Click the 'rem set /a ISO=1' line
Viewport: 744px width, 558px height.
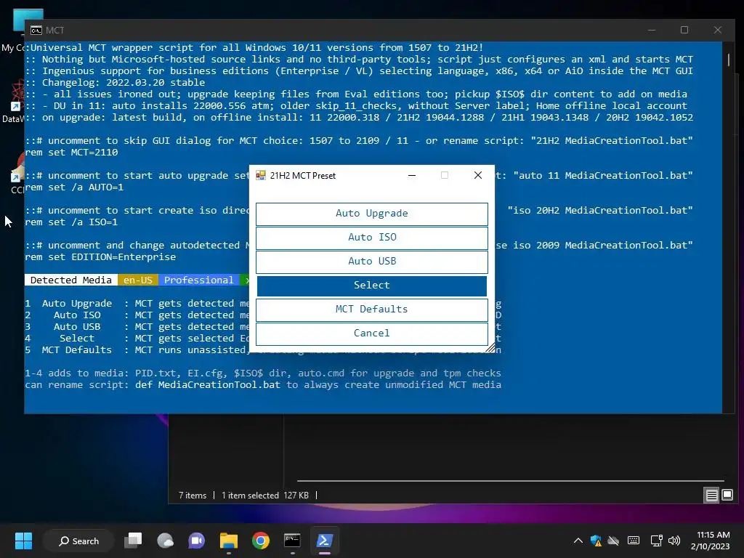pos(72,222)
